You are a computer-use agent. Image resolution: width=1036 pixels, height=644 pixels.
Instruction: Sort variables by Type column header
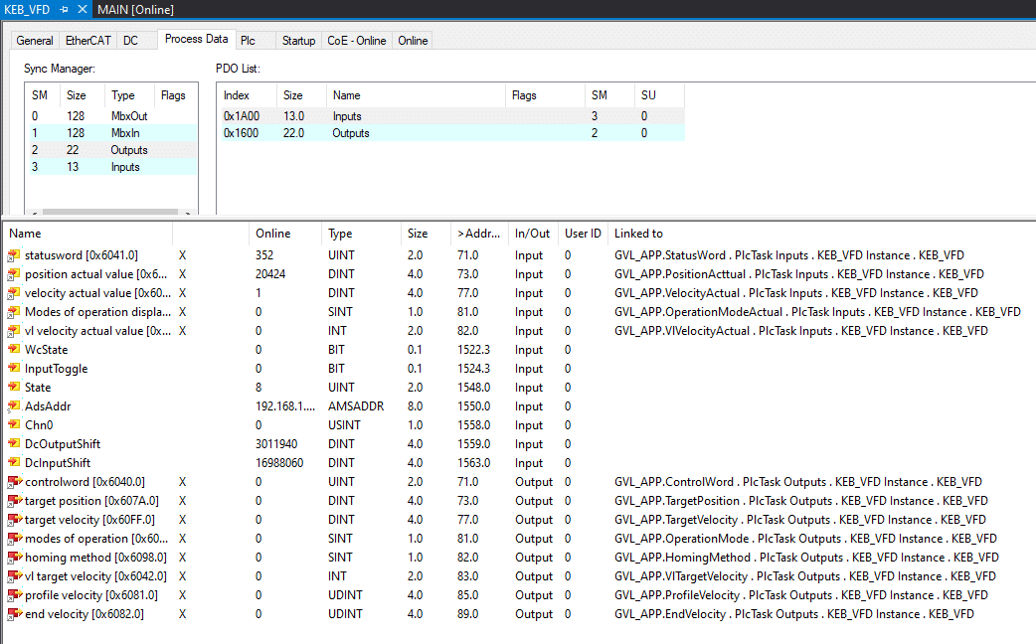click(362, 234)
